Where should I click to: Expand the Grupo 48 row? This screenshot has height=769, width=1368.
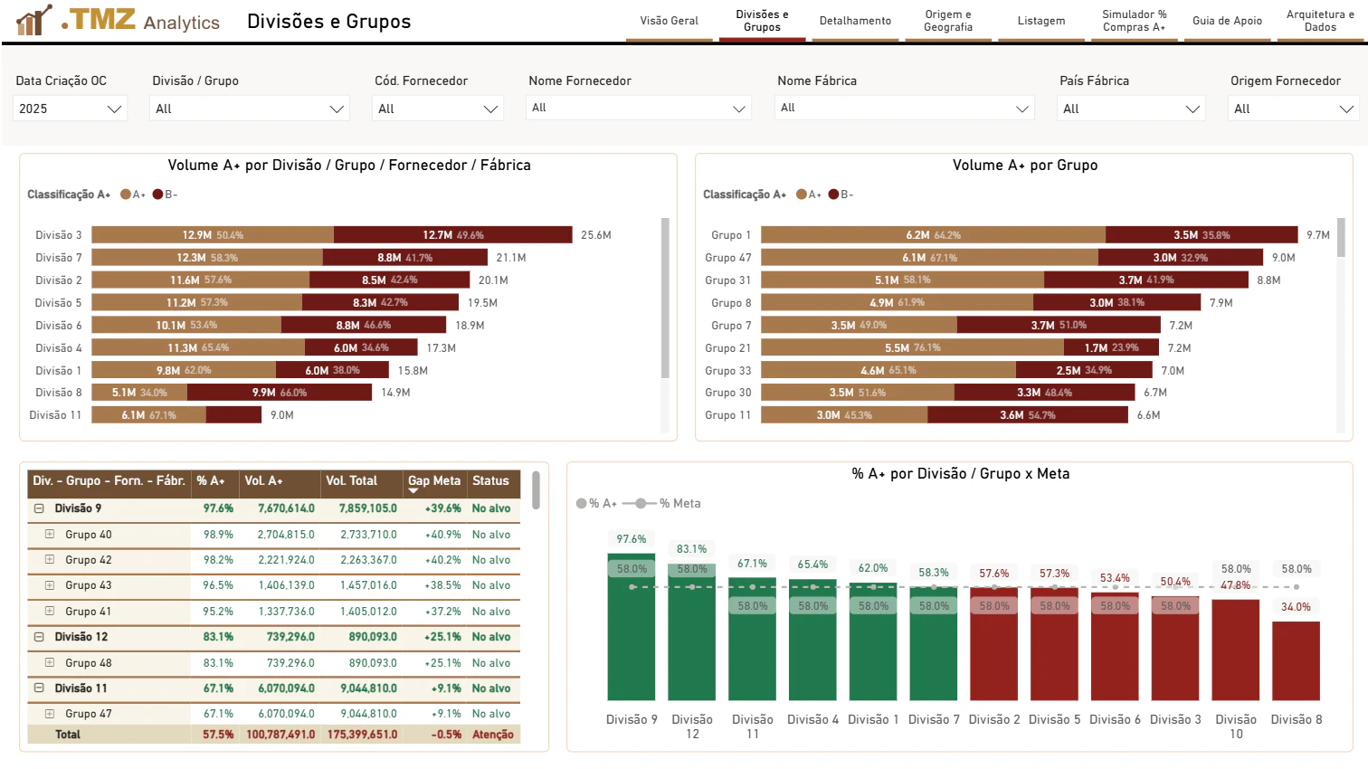(x=50, y=663)
